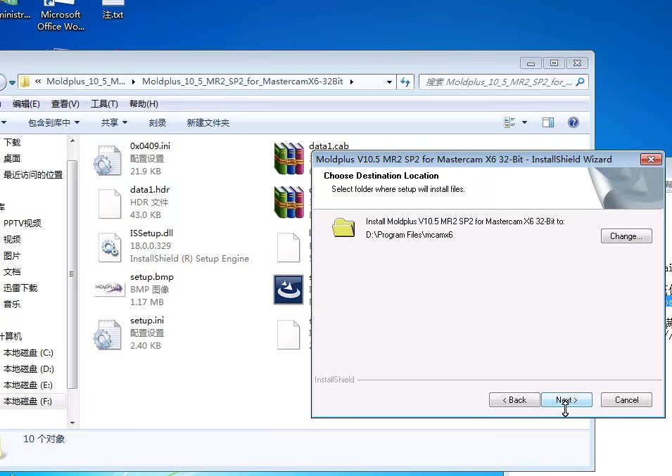Select 视频 library in navigation pane
The image size is (672, 476).
click(x=12, y=239)
